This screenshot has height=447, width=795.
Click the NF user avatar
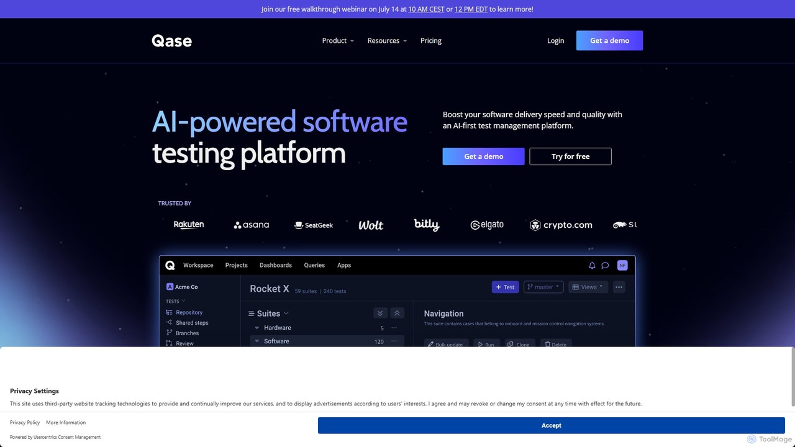point(622,266)
